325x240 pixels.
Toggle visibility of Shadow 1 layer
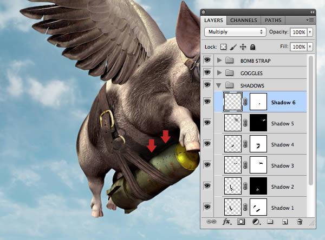207,207
